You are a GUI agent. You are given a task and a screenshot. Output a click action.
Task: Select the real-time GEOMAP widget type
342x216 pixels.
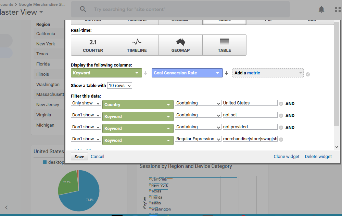[x=181, y=45]
